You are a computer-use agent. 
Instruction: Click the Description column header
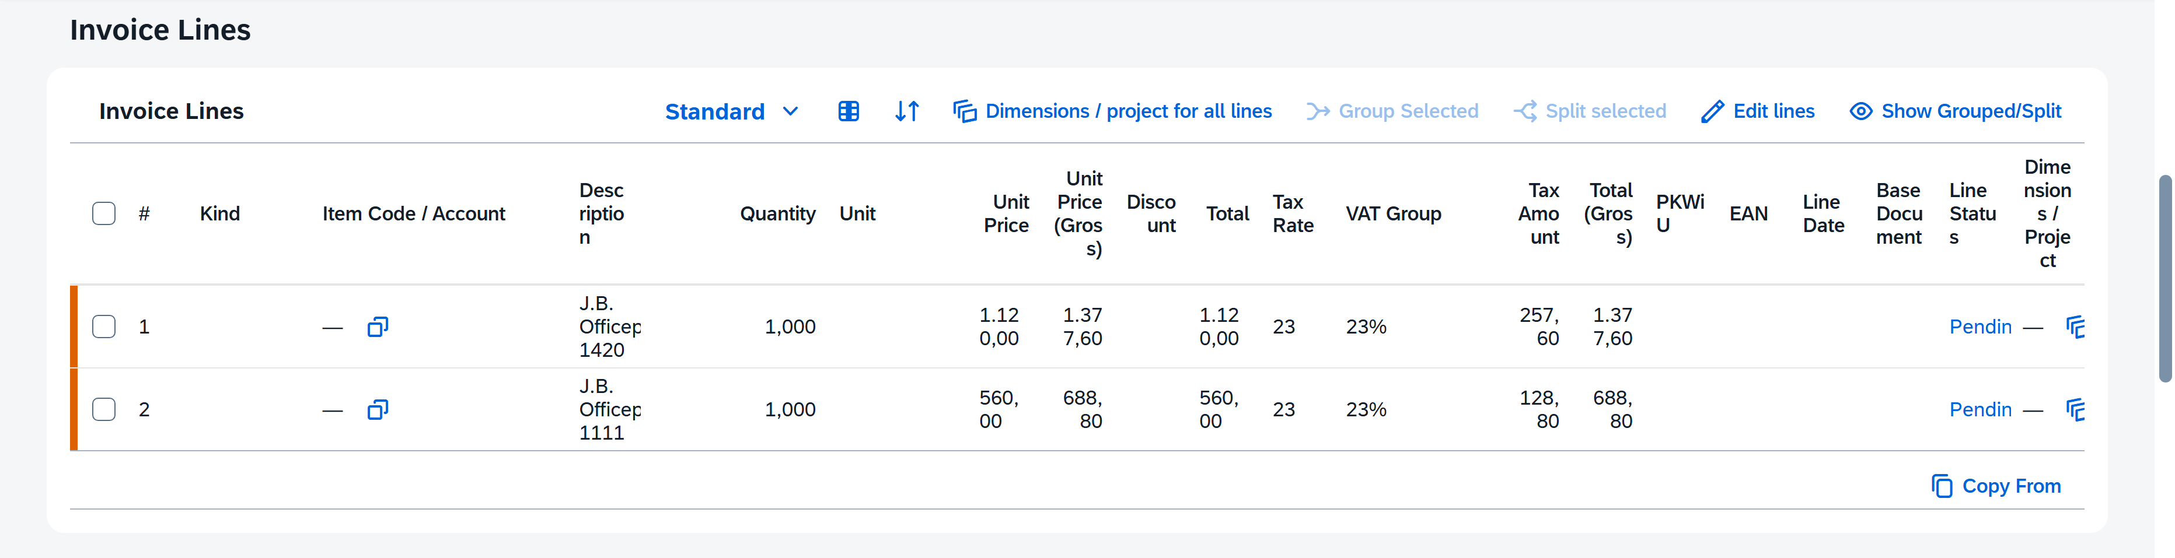coord(601,213)
